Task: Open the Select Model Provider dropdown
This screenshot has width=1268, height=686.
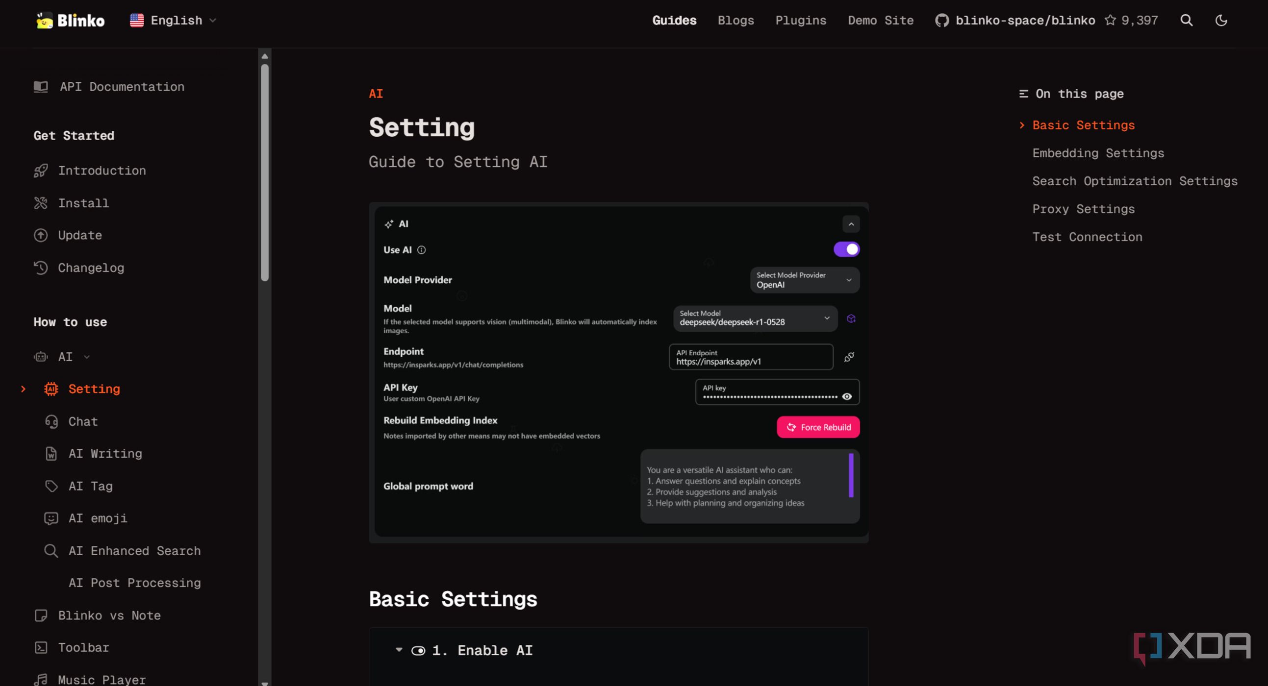Action: pyautogui.click(x=804, y=280)
